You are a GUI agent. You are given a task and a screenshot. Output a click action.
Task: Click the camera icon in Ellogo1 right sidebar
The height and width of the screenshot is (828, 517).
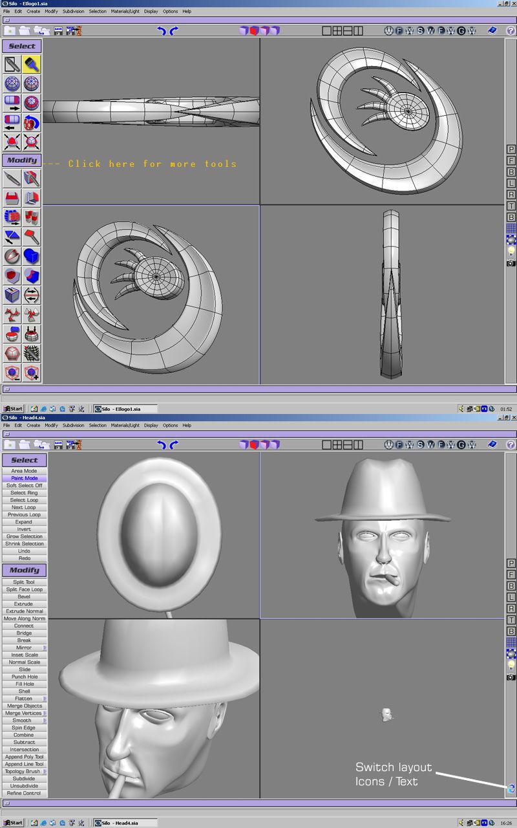tap(511, 263)
